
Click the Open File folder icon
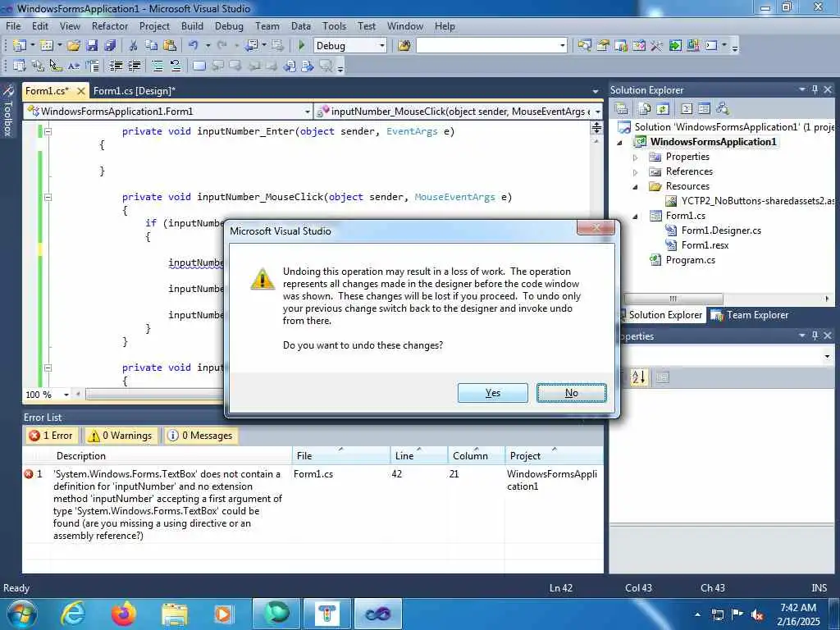coord(74,46)
